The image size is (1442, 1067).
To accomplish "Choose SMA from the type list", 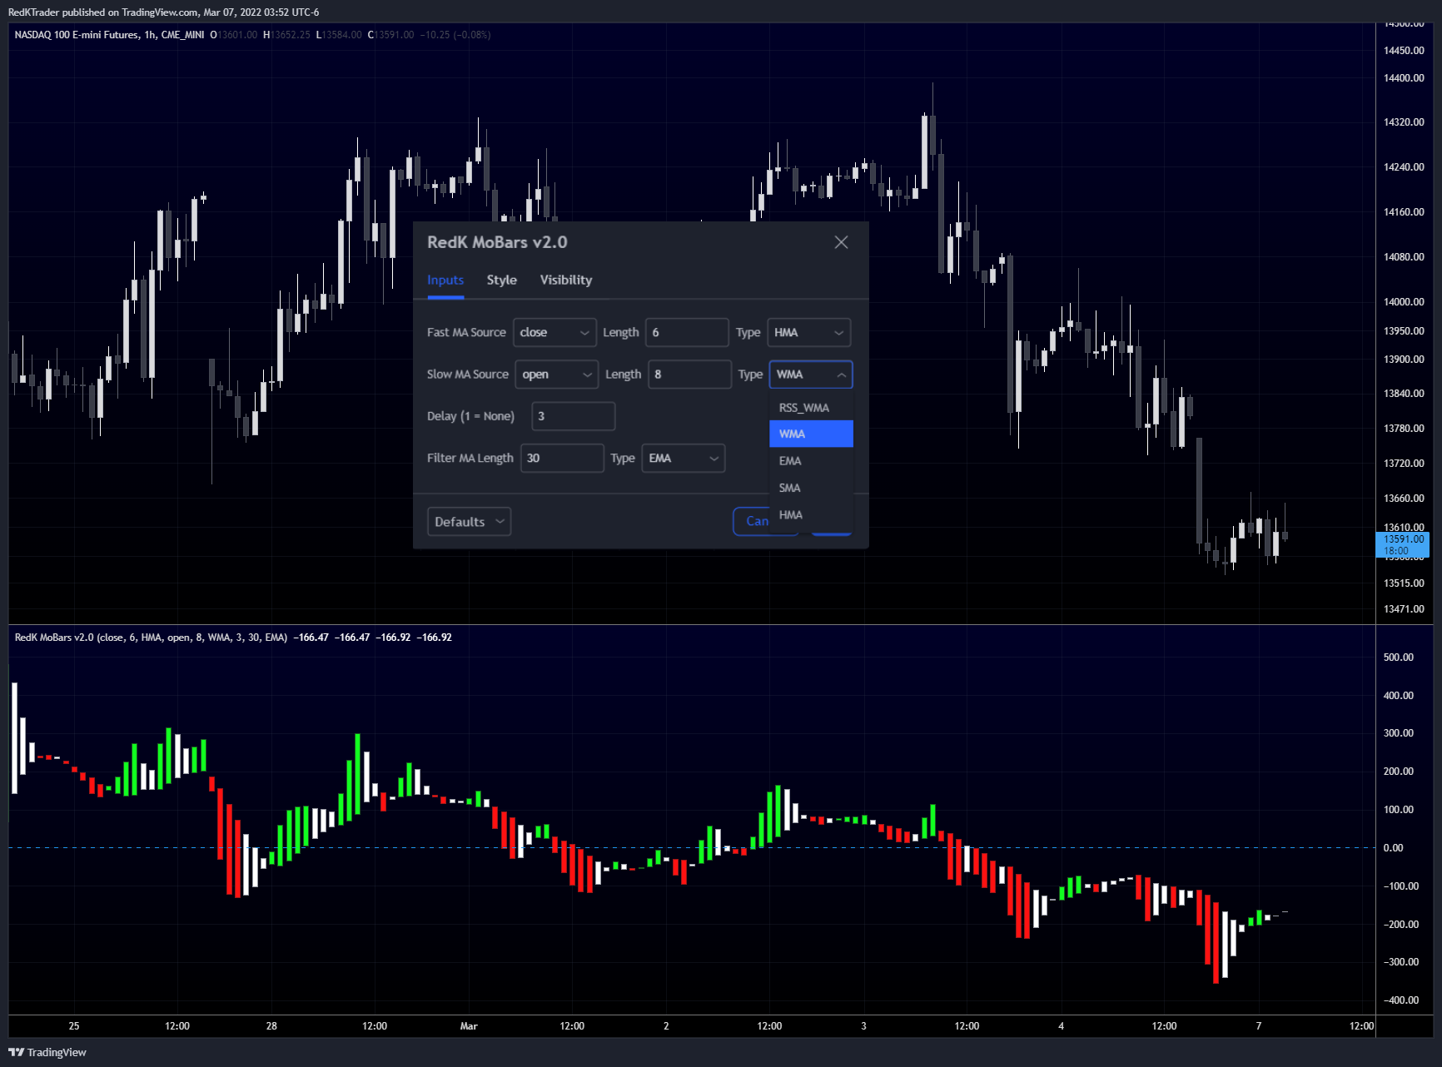I will 811,488.
